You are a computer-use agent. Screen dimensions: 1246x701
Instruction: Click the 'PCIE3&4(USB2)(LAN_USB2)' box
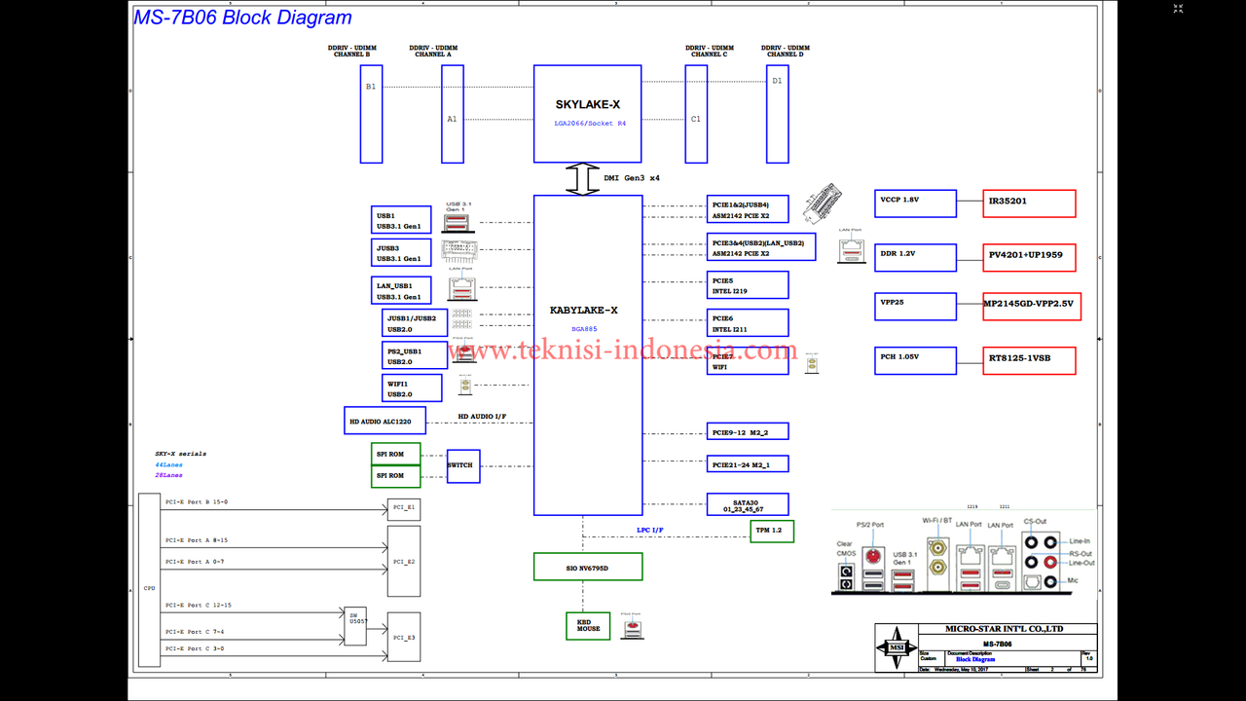click(x=761, y=246)
